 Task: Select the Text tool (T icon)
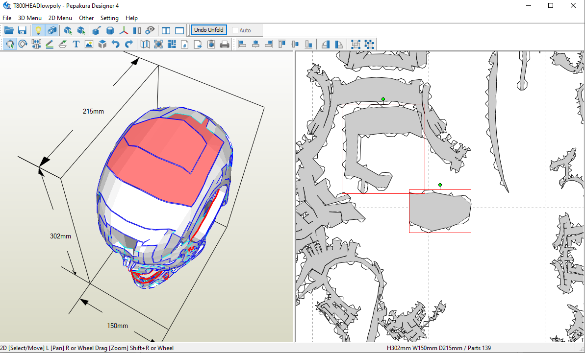pos(76,44)
